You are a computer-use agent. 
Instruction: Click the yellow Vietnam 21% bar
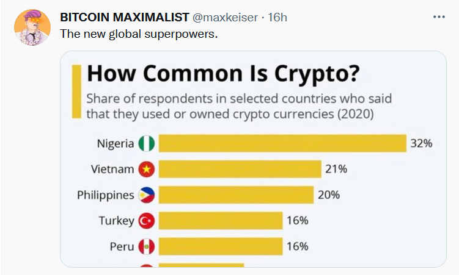click(x=240, y=169)
